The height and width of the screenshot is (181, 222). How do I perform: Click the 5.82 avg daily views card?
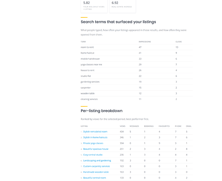tap(94, 6)
